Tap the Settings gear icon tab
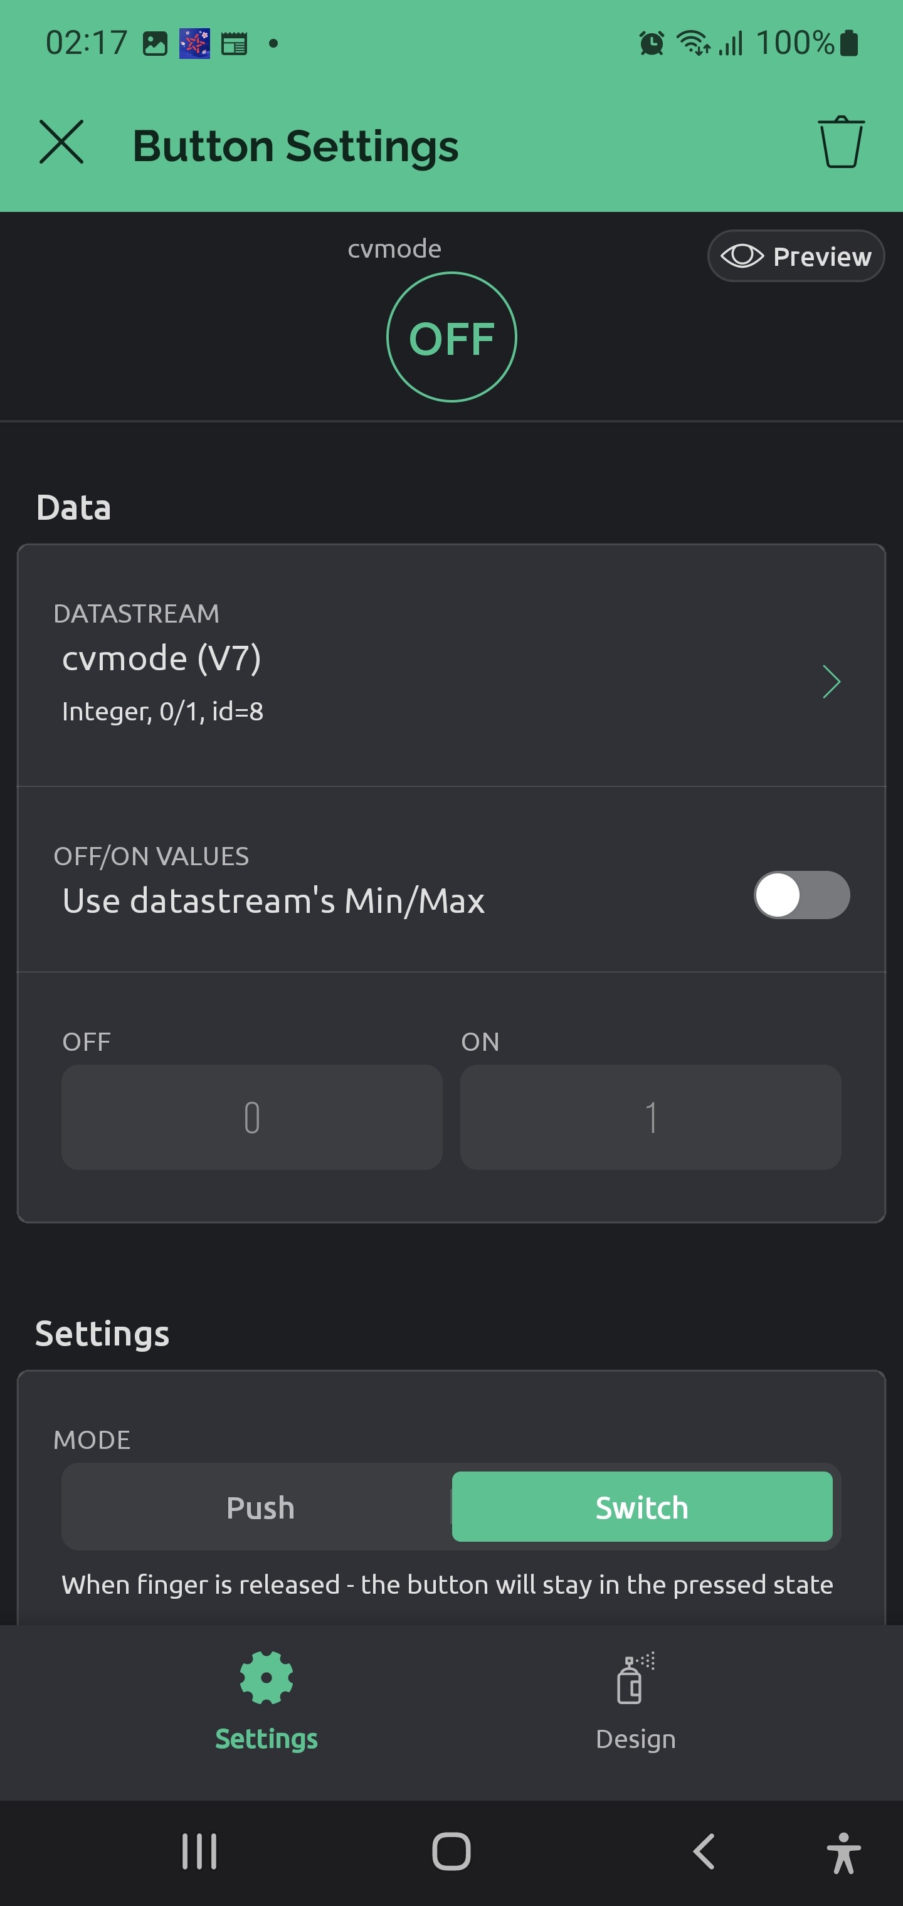The image size is (903, 1906). coord(267,1677)
